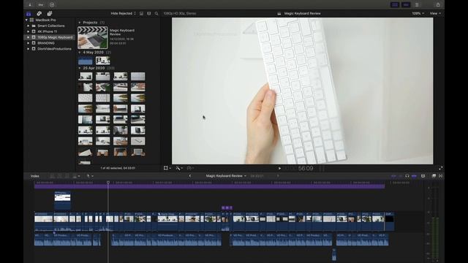
Task: Toggle solo headphones icon
Action: (407, 176)
